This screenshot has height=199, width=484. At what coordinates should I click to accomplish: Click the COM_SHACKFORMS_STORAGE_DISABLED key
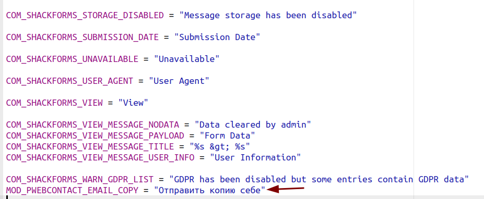pos(85,16)
